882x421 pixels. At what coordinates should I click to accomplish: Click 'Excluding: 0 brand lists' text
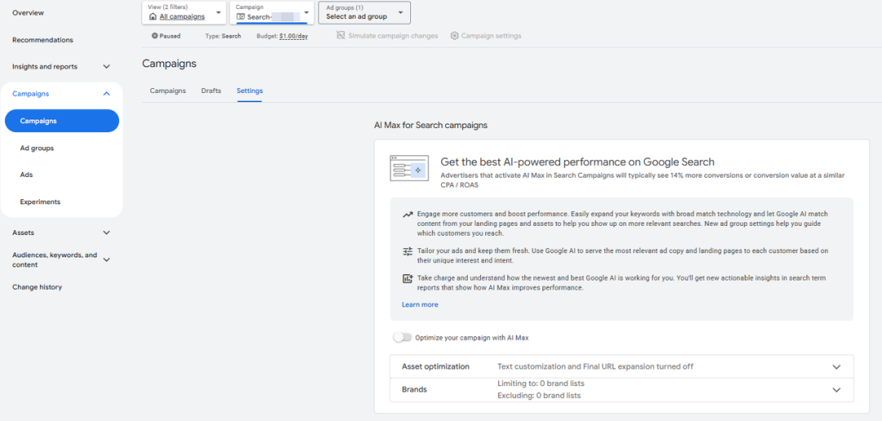(540, 396)
